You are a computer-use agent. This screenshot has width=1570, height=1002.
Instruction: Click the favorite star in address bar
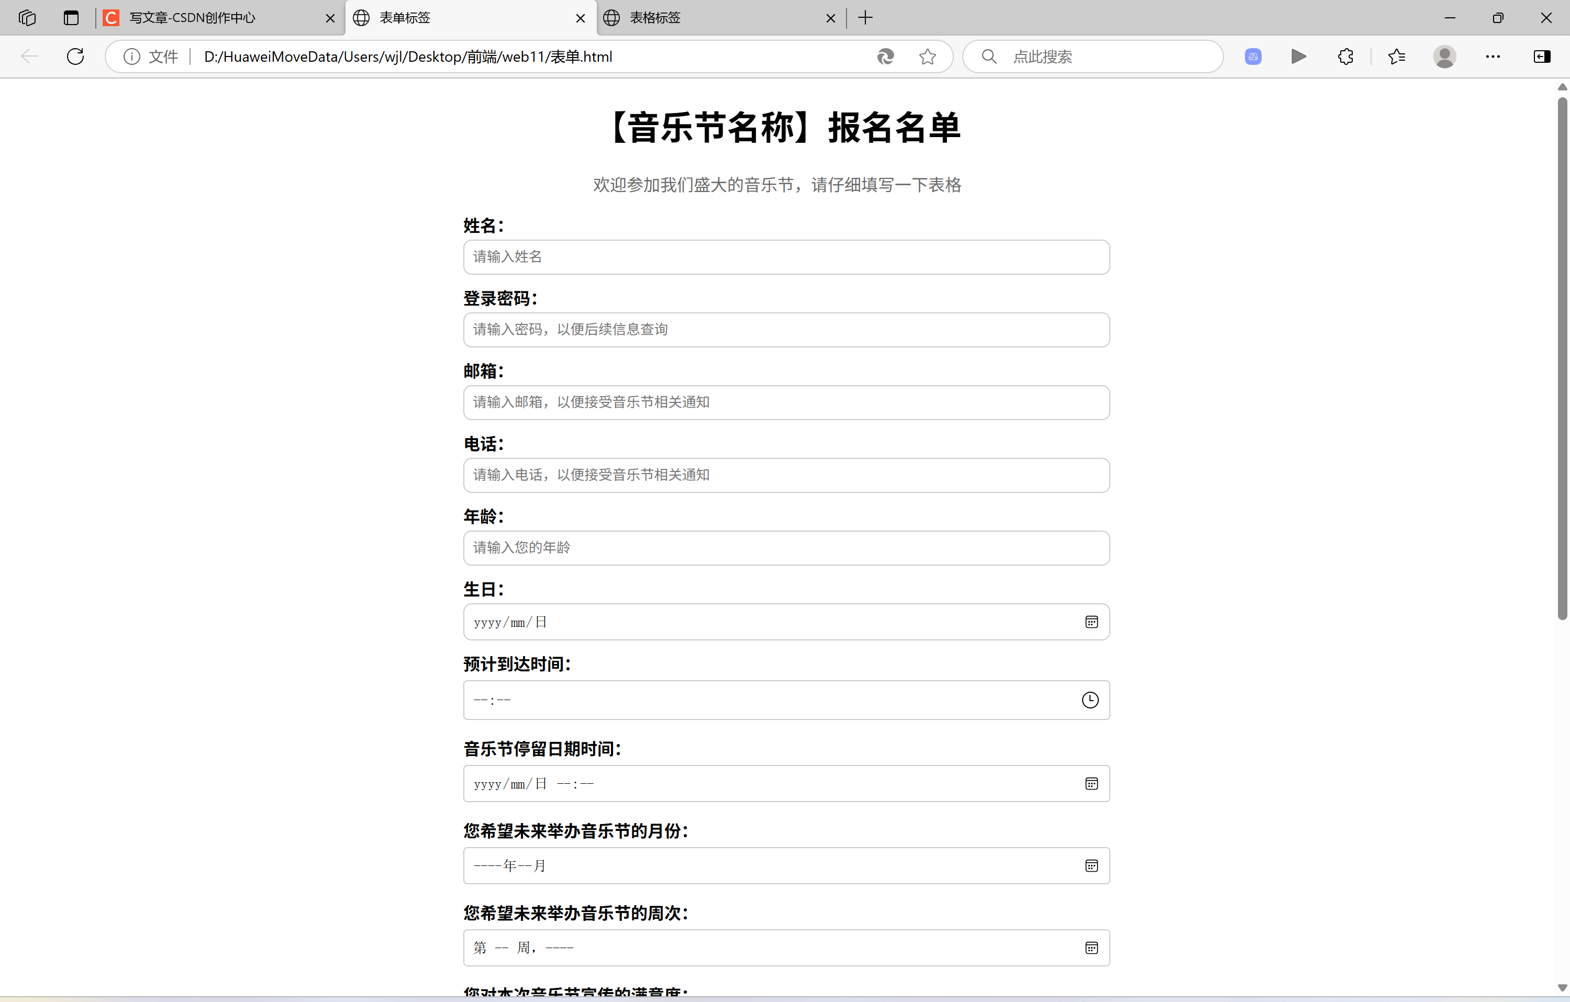tap(927, 57)
